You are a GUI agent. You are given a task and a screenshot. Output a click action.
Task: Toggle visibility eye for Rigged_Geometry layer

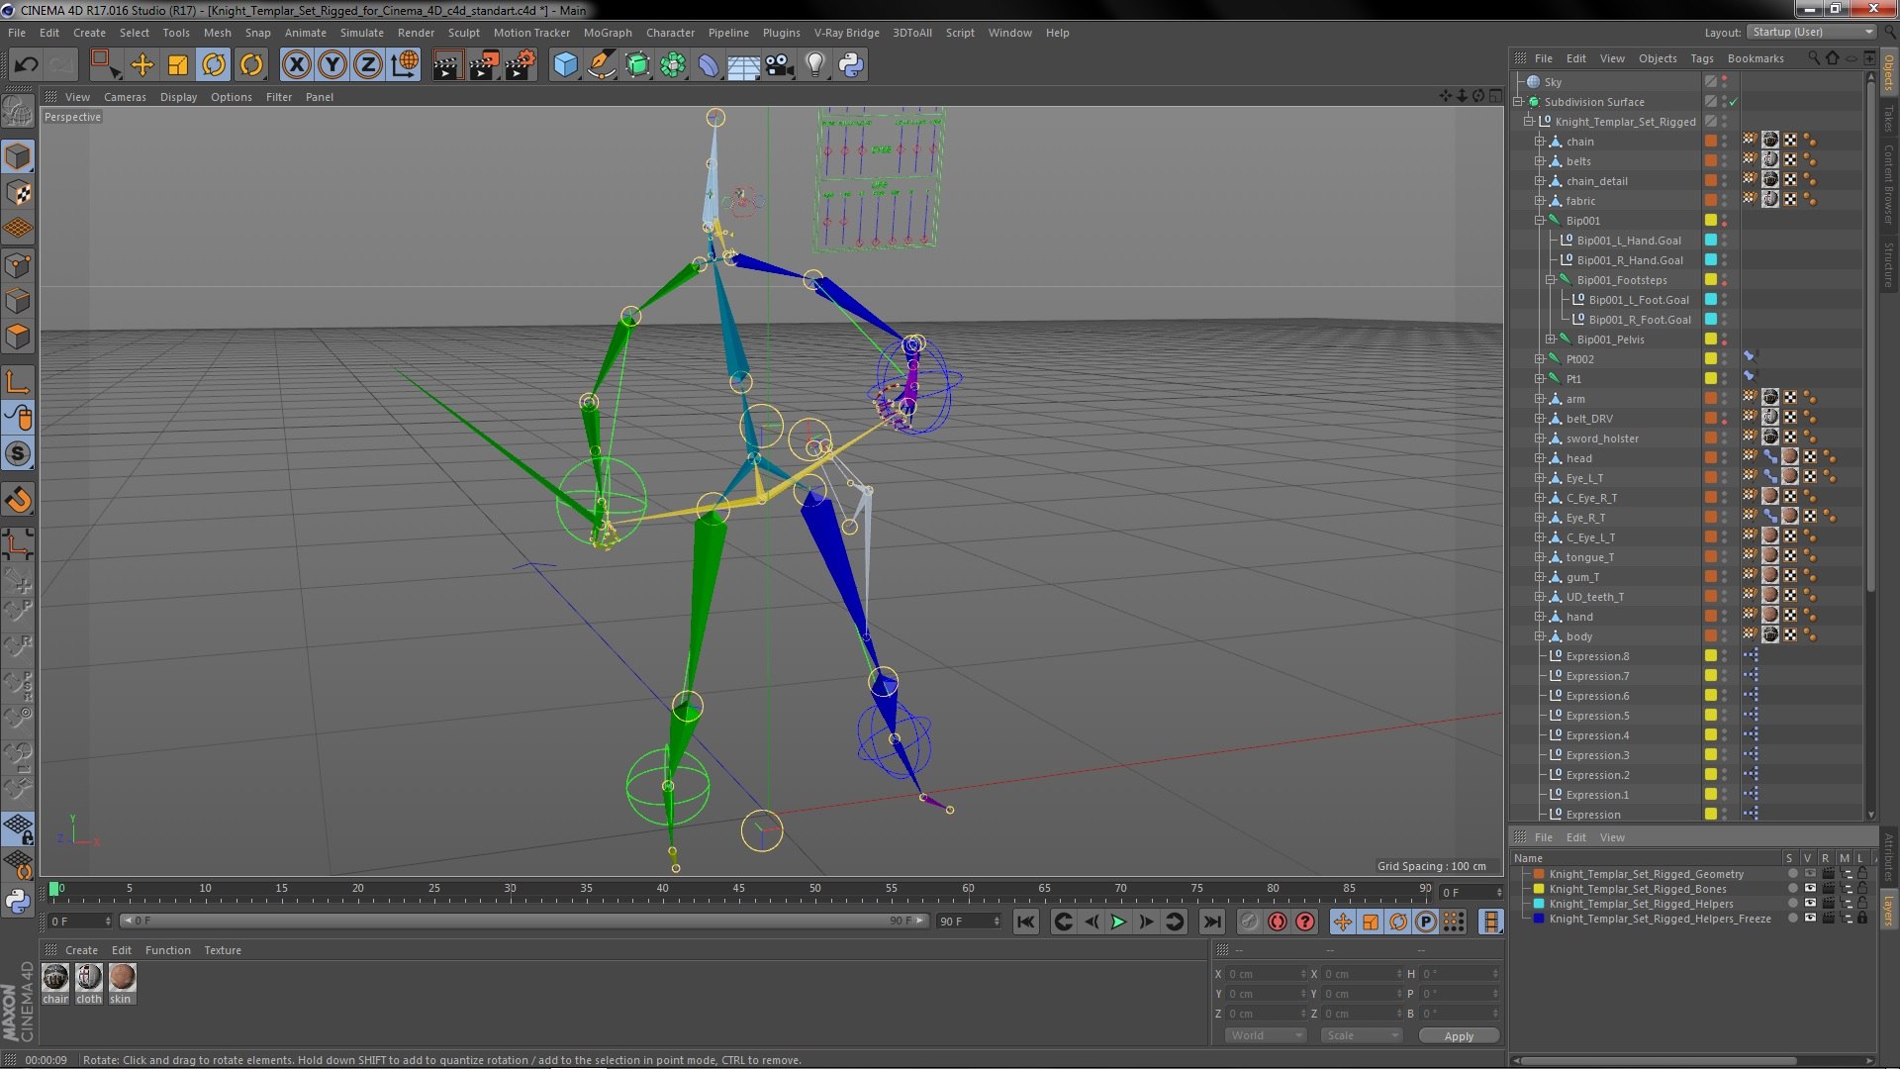1810,874
